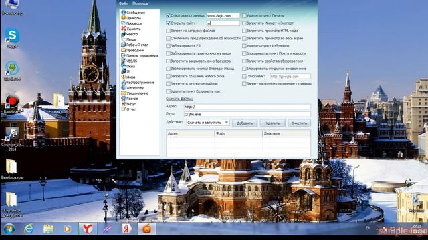Screen dimensions: 428x240
Task: Select the IE sidebar item
Action: [x=126, y=71]
